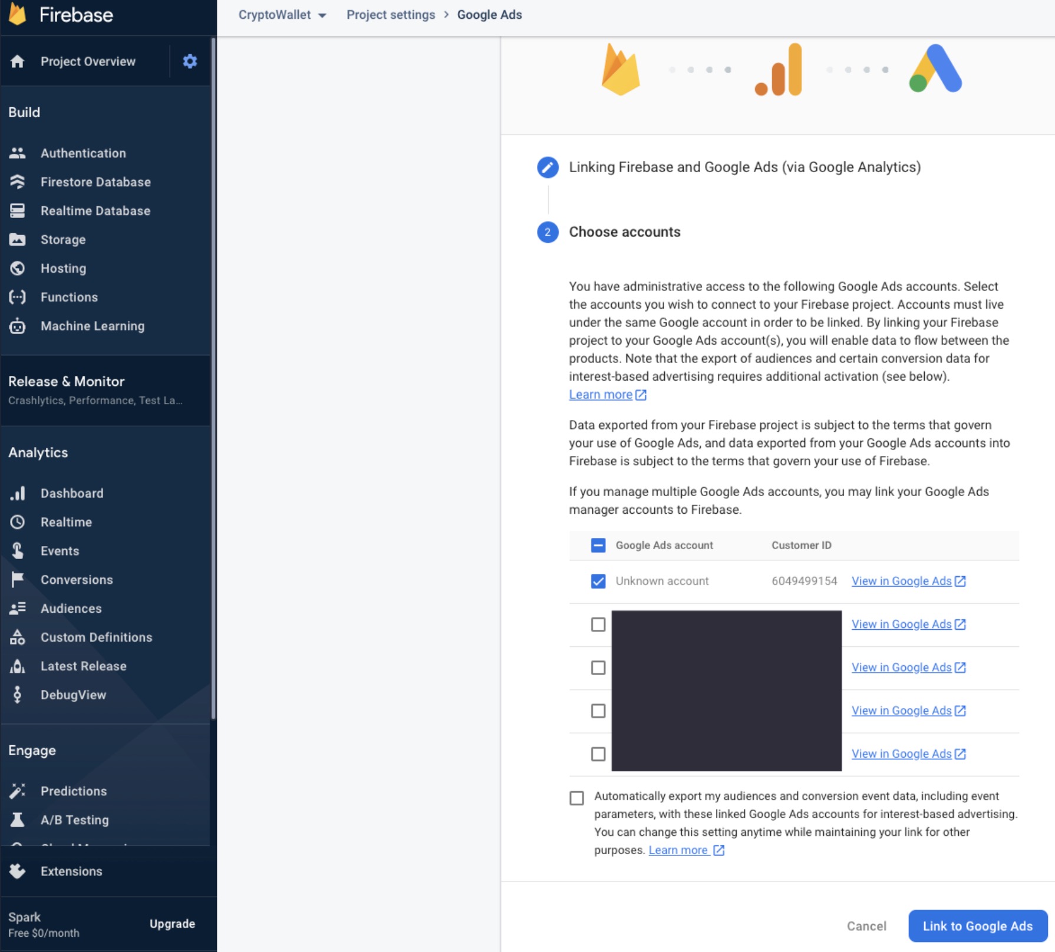Toggle the select-all Google Ads account checkbox
This screenshot has width=1055, height=952.
tap(598, 546)
